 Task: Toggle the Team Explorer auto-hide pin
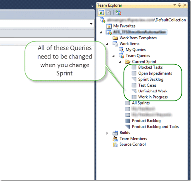coord(179,5)
